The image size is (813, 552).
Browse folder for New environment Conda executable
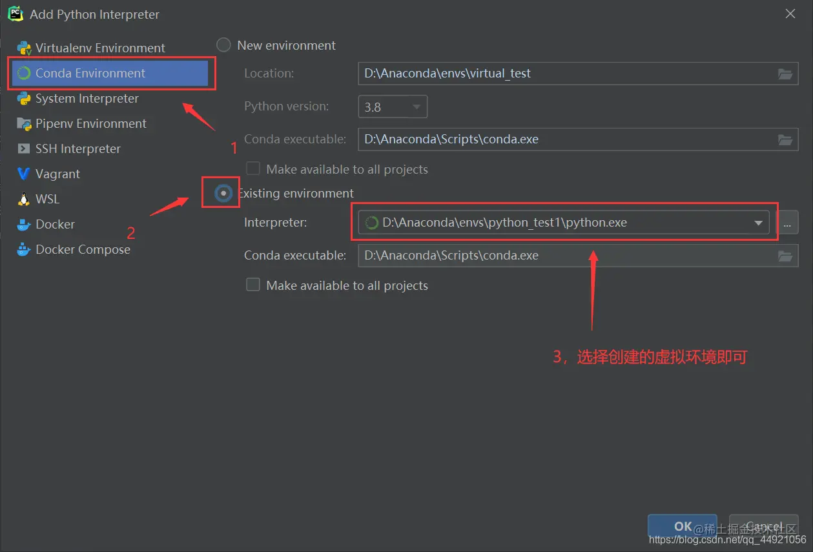coord(785,139)
